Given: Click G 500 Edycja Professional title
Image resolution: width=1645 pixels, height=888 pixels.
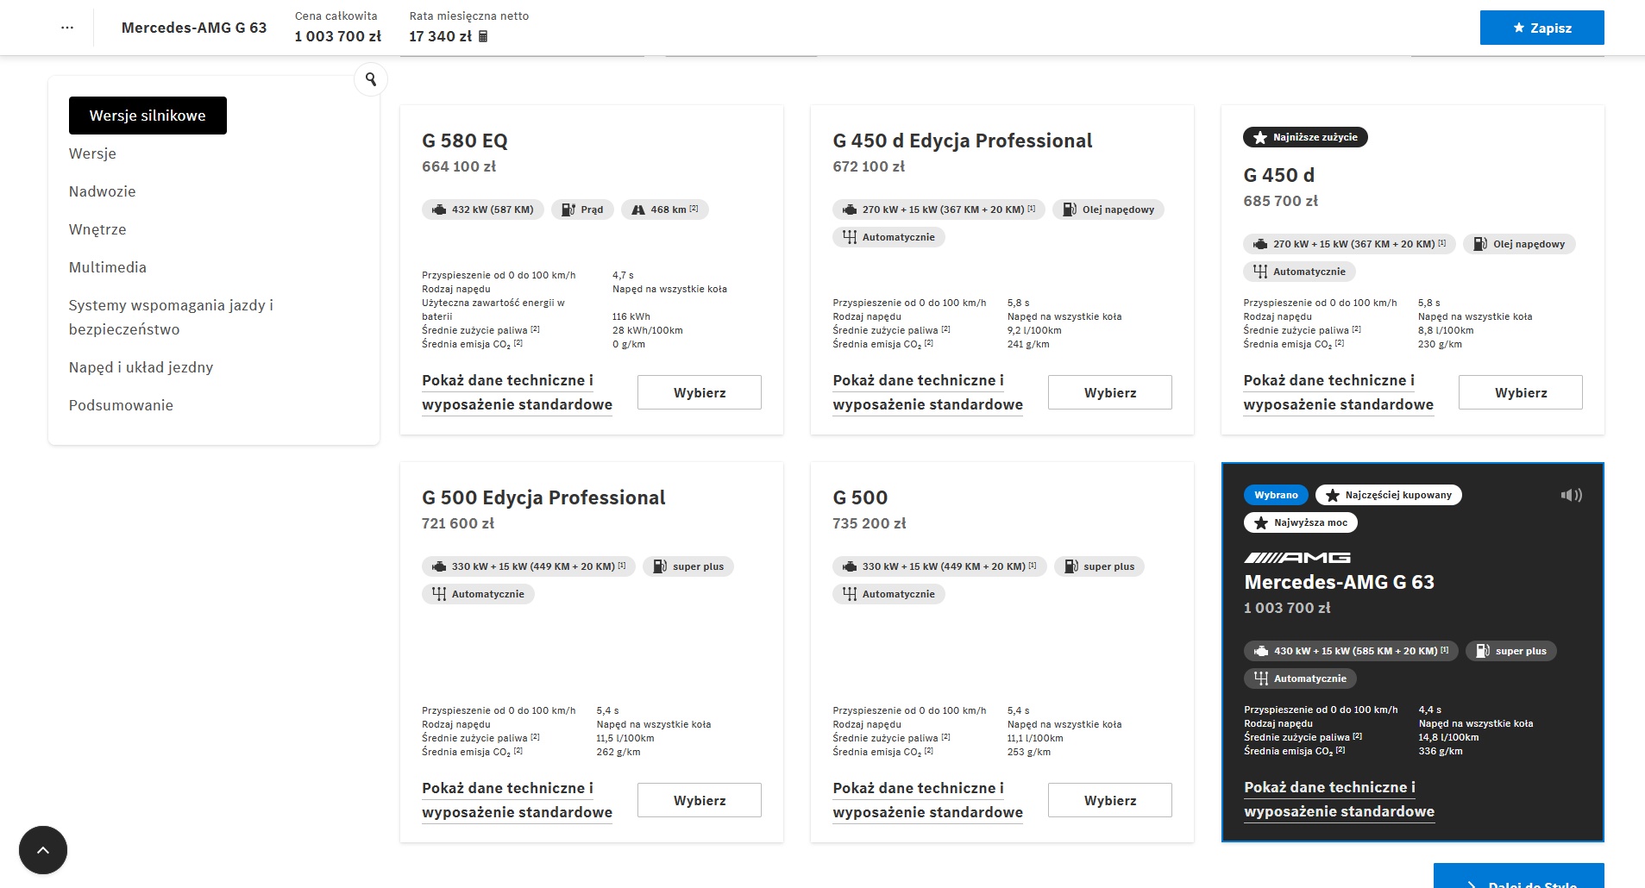Looking at the screenshot, I should (543, 497).
